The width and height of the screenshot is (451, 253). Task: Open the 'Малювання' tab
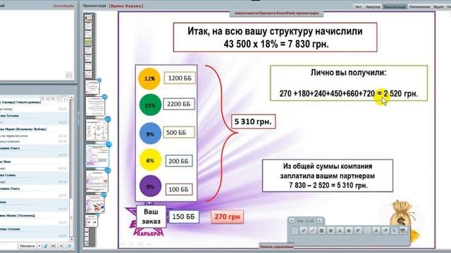point(420,6)
